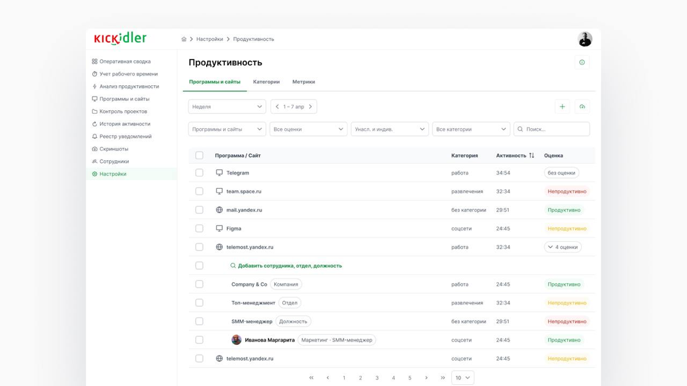Open Контроль проектов in sidebar
This screenshot has width=687, height=386.
123,112
